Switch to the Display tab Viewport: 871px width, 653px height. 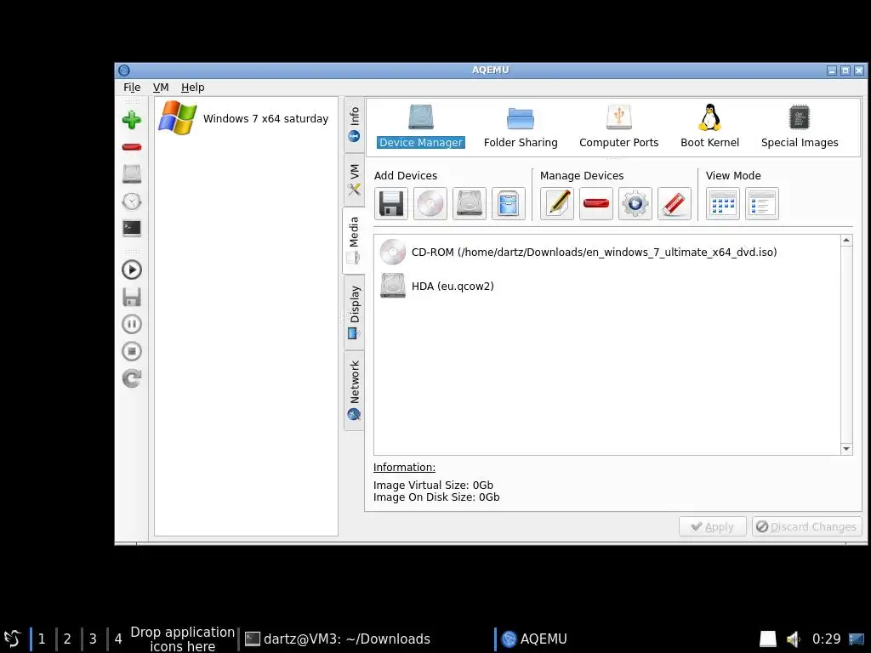tap(354, 312)
